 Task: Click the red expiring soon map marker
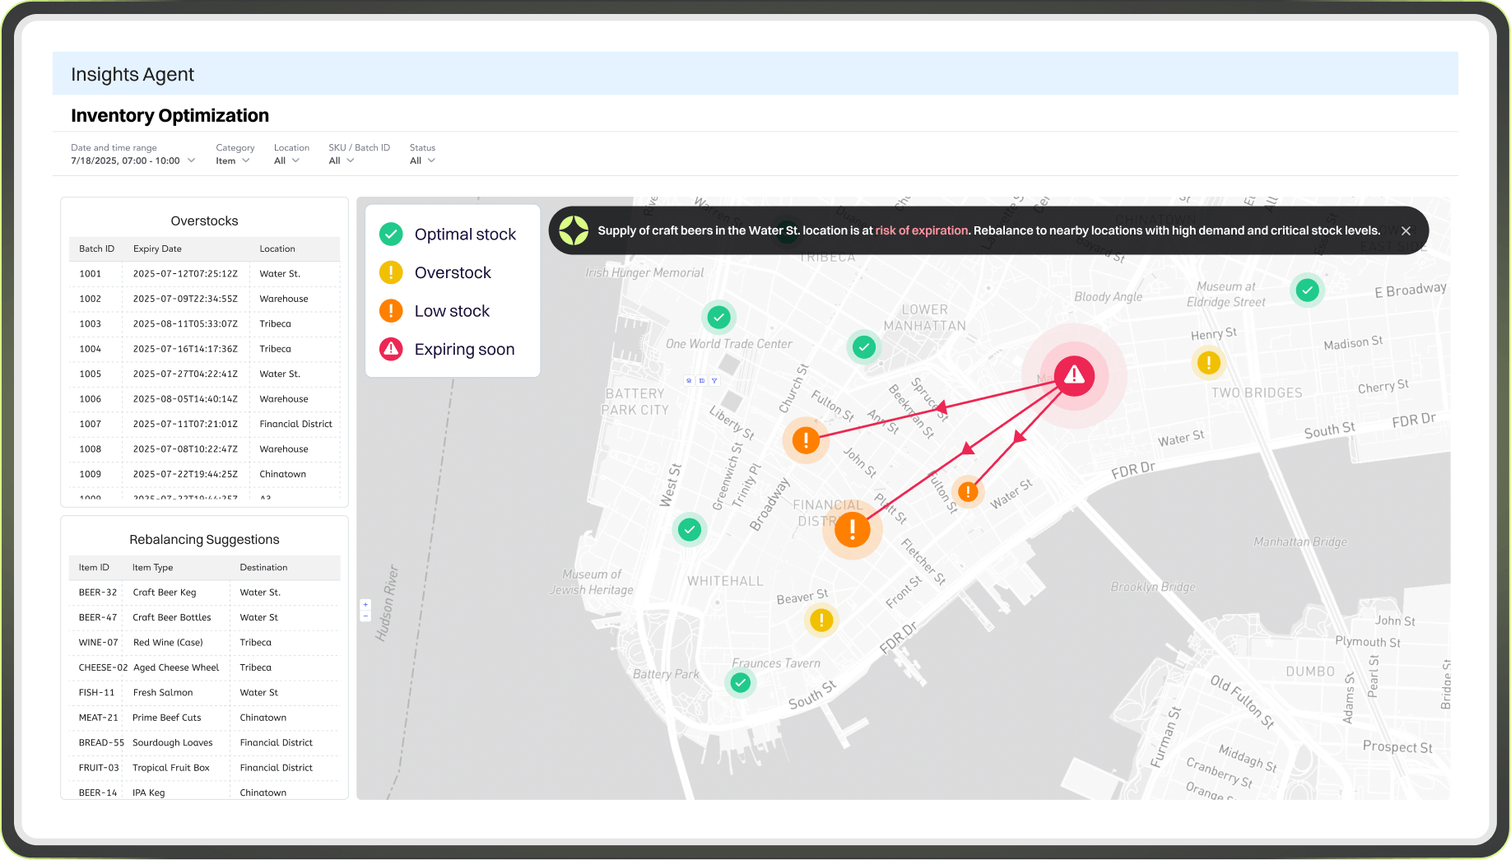tap(1074, 376)
